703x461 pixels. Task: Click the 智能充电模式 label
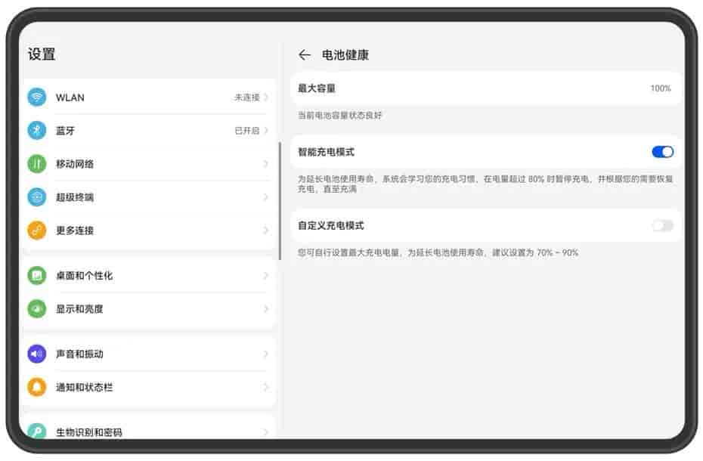point(326,152)
